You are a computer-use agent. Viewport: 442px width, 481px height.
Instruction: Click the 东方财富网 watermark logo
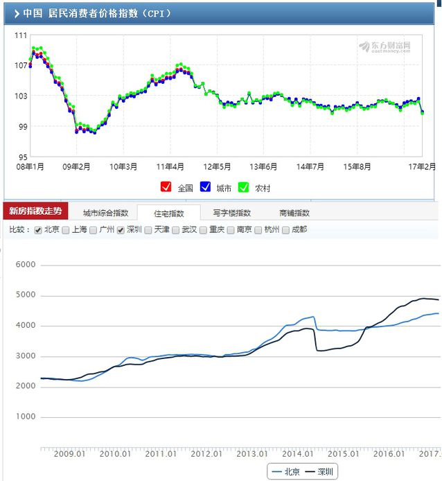pos(384,46)
